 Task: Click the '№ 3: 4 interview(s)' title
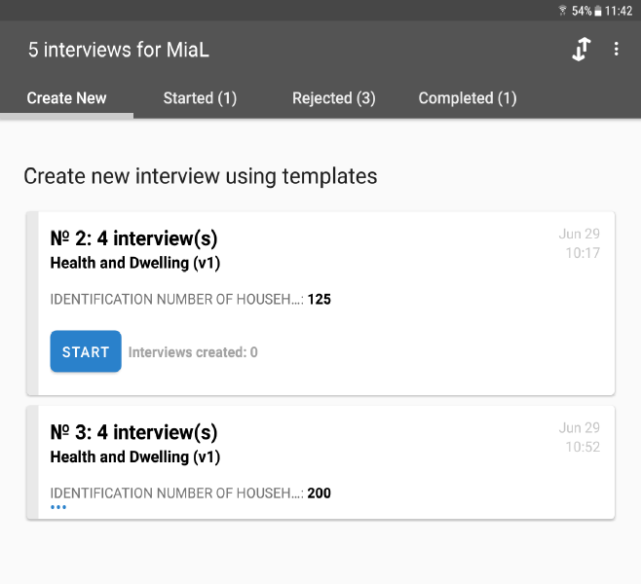click(x=133, y=432)
